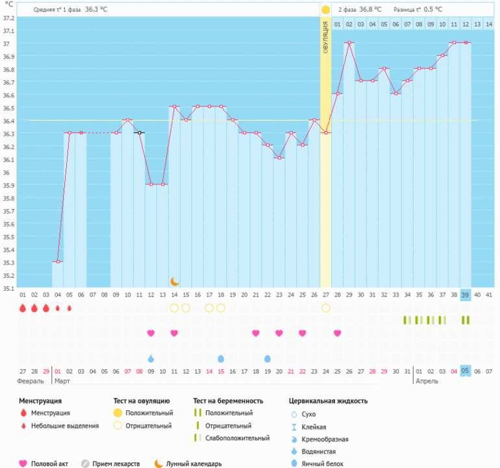The width and height of the screenshot is (500, 468).
Task: Click the Половой акт heart icon in legend
Action: click(x=23, y=463)
